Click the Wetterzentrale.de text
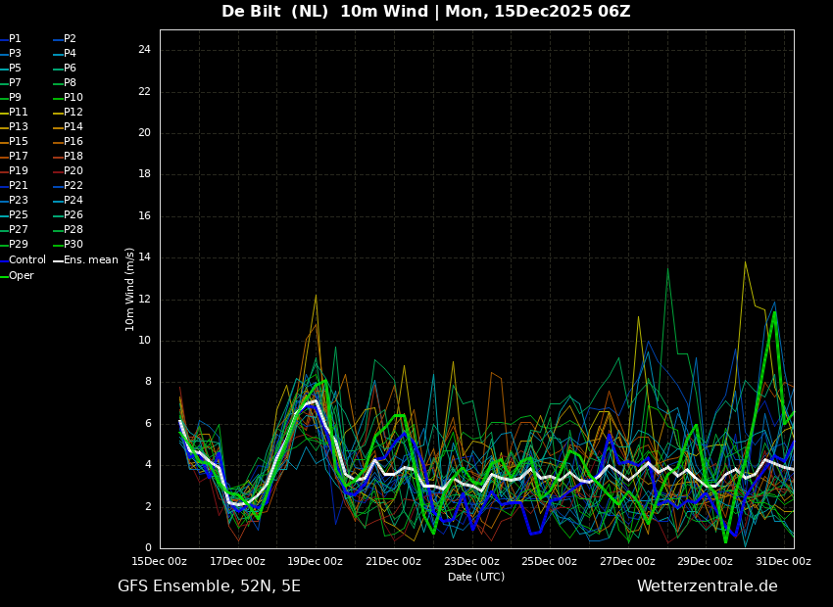This screenshot has height=607, width=833. pyautogui.click(x=707, y=586)
